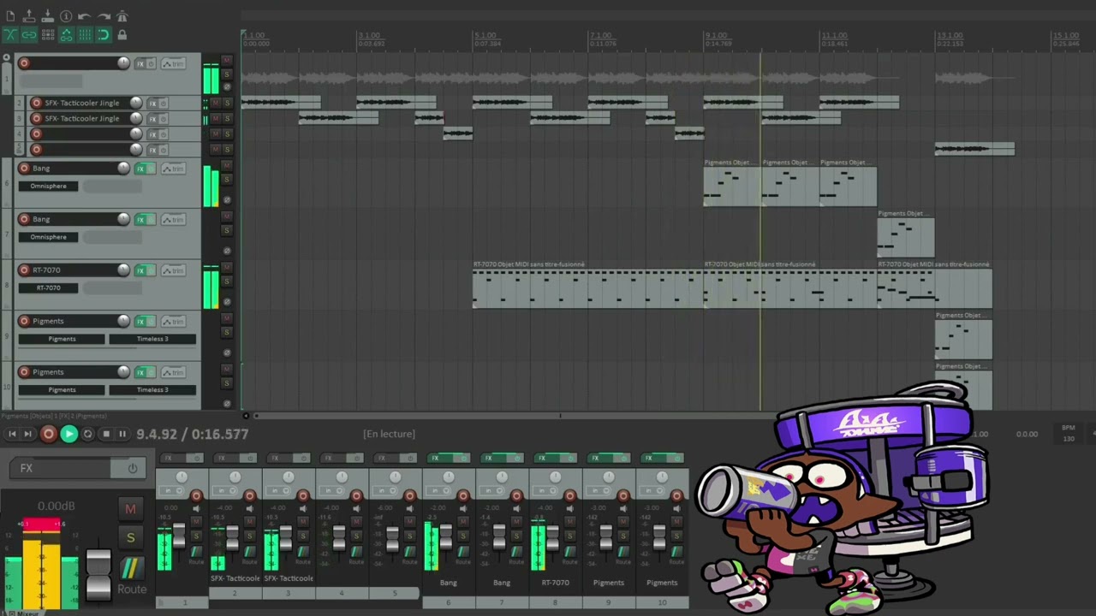Toggle the ripple editing icon
The height and width of the screenshot is (616, 1096).
pyautogui.click(x=47, y=35)
